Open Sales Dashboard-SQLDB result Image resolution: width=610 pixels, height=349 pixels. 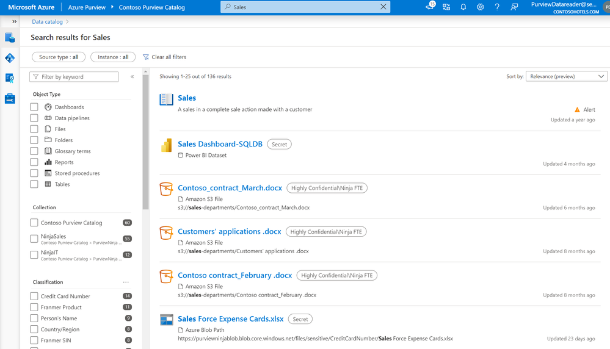tap(220, 144)
